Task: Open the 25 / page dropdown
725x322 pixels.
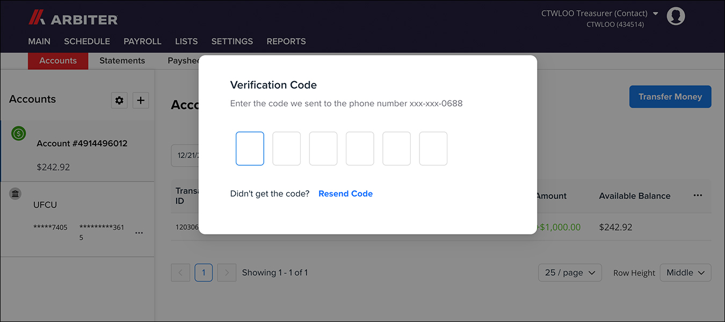Action: [570, 273]
